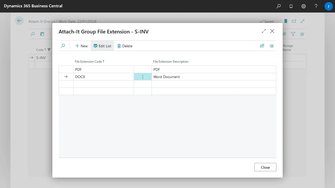This screenshot has height=188, width=335.
Task: Open File Extension Description column header menu
Action: coord(171,62)
